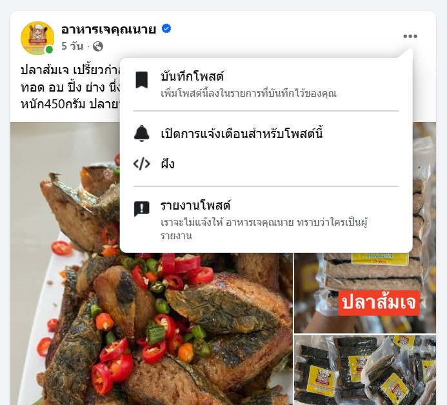Screen dimensions: 447x405
Task: Click the blue verified badge beside page name
Action: pyautogui.click(x=166, y=28)
